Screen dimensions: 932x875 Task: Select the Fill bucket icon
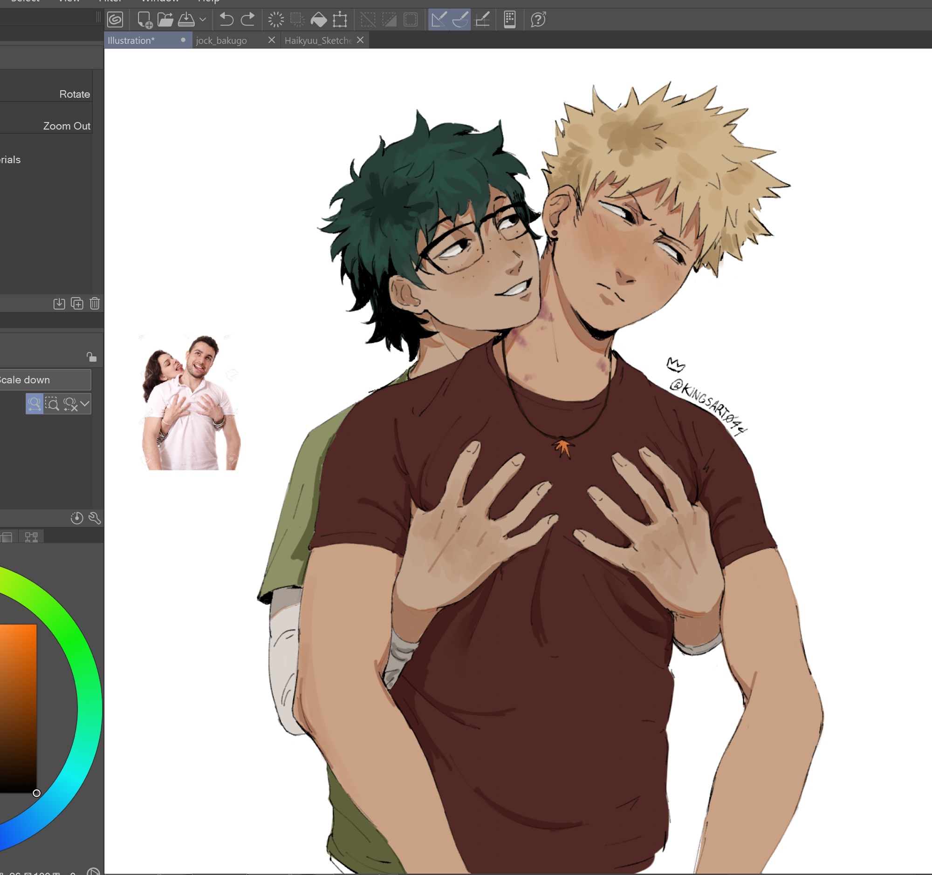319,20
